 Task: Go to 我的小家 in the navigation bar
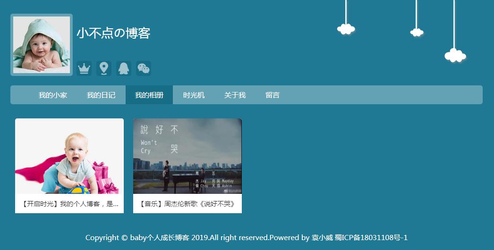(53, 95)
